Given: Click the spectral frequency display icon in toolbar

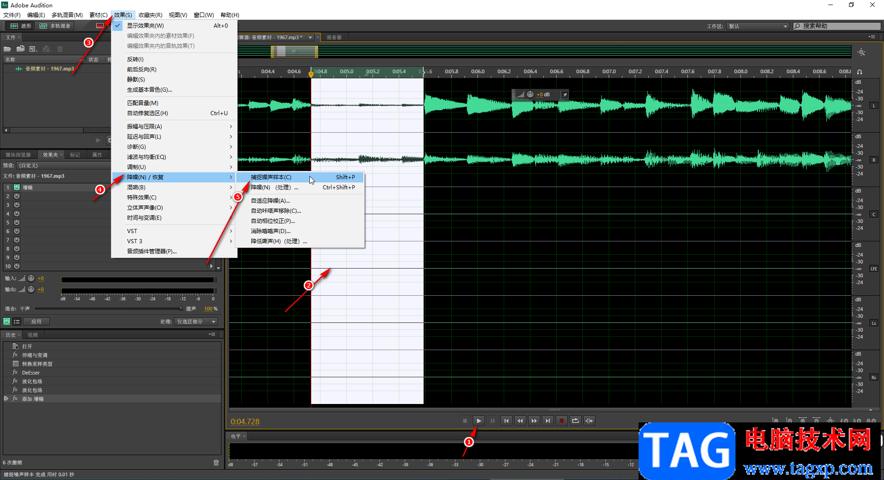Looking at the screenshot, I should pyautogui.click(x=100, y=26).
